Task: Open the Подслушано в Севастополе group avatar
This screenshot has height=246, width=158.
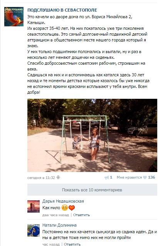Action: coord(14,17)
